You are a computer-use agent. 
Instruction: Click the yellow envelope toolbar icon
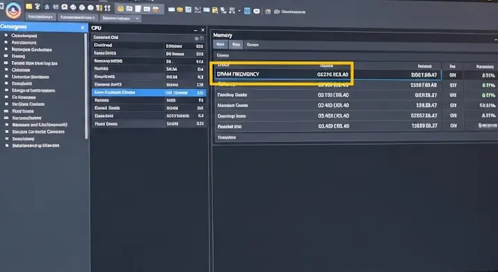[29, 6]
